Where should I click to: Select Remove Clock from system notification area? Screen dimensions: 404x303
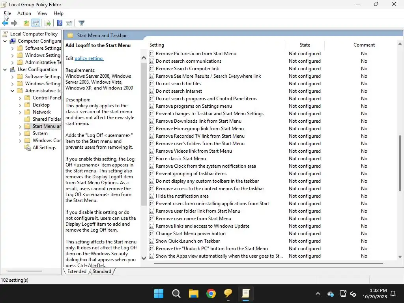coord(206,166)
